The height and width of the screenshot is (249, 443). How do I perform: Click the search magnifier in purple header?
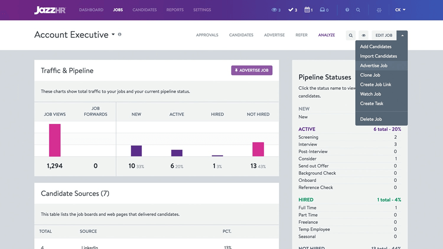pyautogui.click(x=358, y=10)
